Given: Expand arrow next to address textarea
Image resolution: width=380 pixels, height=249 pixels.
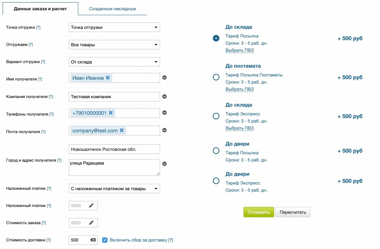Looking at the screenshot, I should [x=164, y=164].
